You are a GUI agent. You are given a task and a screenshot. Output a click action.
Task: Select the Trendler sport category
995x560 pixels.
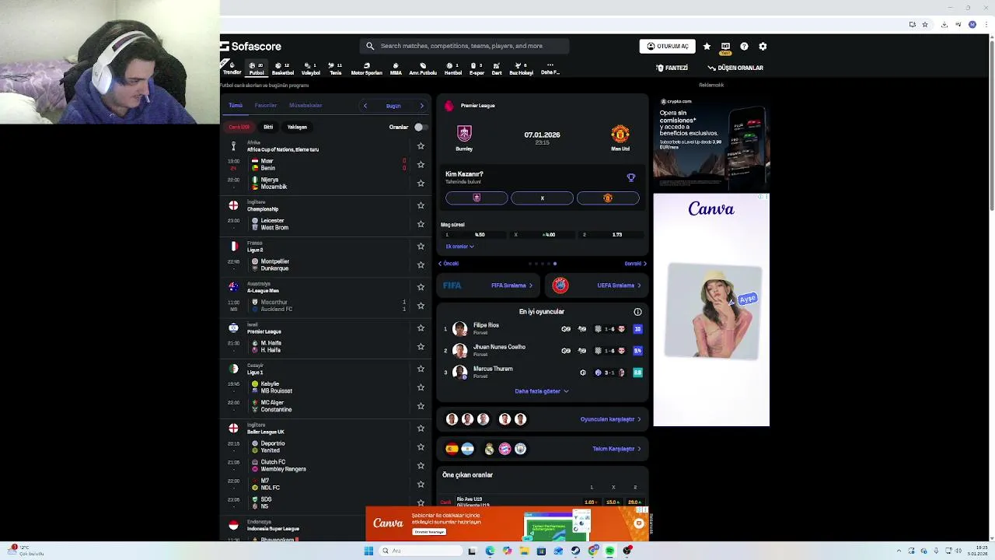(x=232, y=68)
